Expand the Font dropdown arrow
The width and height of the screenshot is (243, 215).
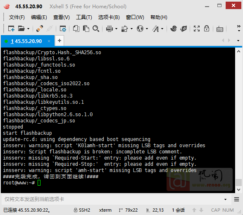(162, 29)
